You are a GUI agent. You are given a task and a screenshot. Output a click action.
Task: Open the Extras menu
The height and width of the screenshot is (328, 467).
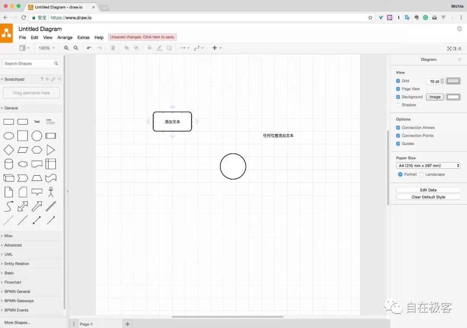click(83, 38)
